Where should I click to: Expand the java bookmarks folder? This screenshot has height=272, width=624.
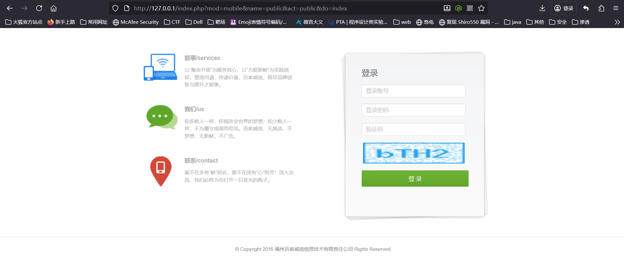(x=513, y=22)
